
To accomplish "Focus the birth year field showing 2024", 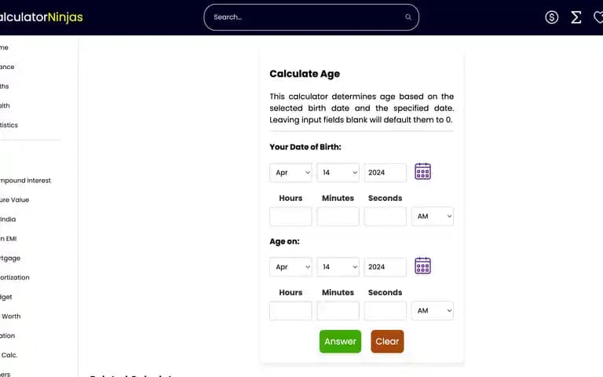I will click(x=386, y=173).
